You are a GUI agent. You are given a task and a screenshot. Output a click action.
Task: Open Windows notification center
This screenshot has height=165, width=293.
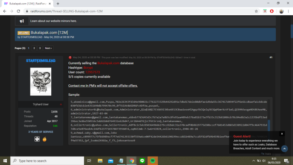click(x=286, y=161)
